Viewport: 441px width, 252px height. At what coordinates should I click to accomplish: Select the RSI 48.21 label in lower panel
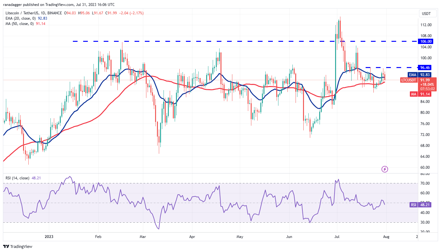(420, 205)
